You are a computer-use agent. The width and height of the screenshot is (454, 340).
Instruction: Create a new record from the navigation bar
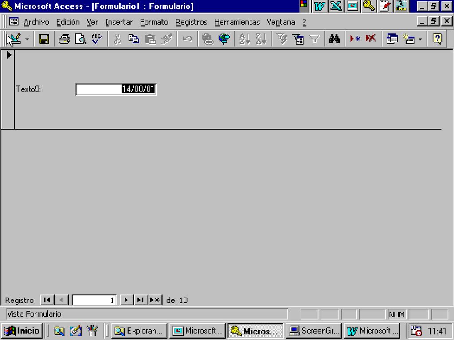point(155,300)
